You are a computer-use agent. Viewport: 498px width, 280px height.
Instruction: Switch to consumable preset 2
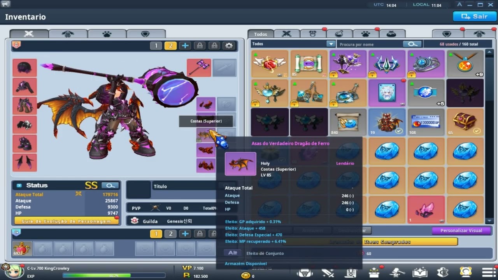click(170, 234)
